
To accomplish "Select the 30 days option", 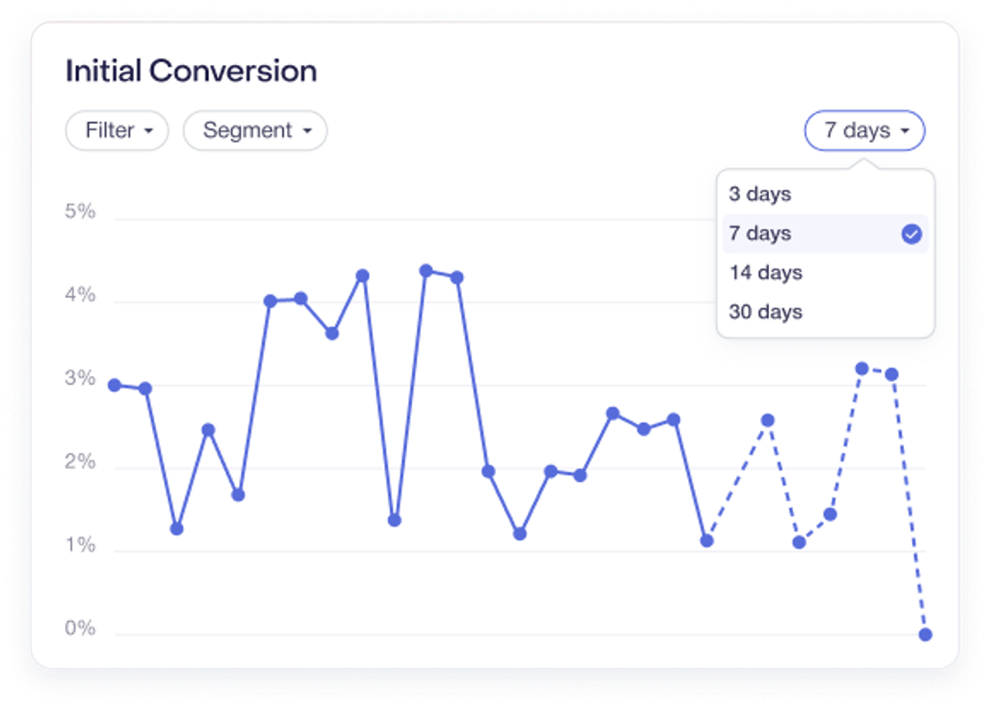I will coord(765,311).
